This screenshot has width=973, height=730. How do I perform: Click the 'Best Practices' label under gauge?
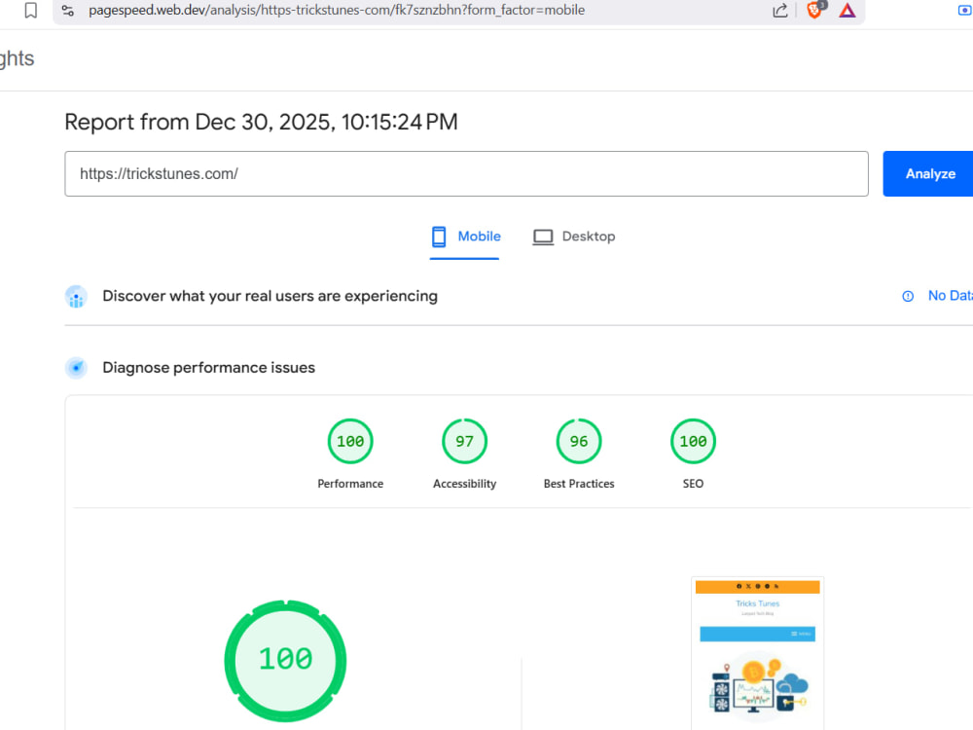(579, 484)
